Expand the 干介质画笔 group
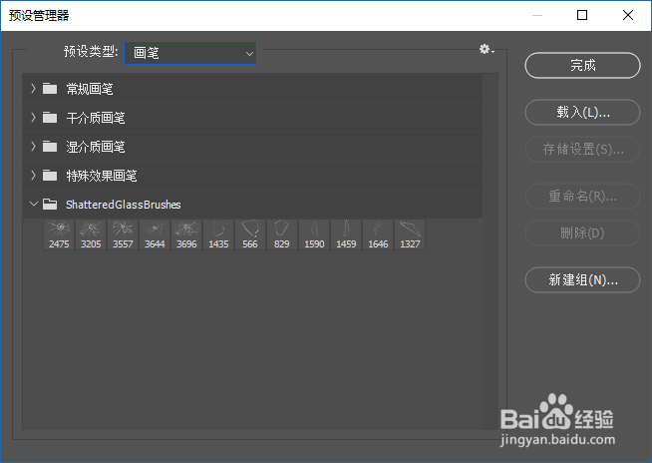652x463 pixels. (33, 118)
